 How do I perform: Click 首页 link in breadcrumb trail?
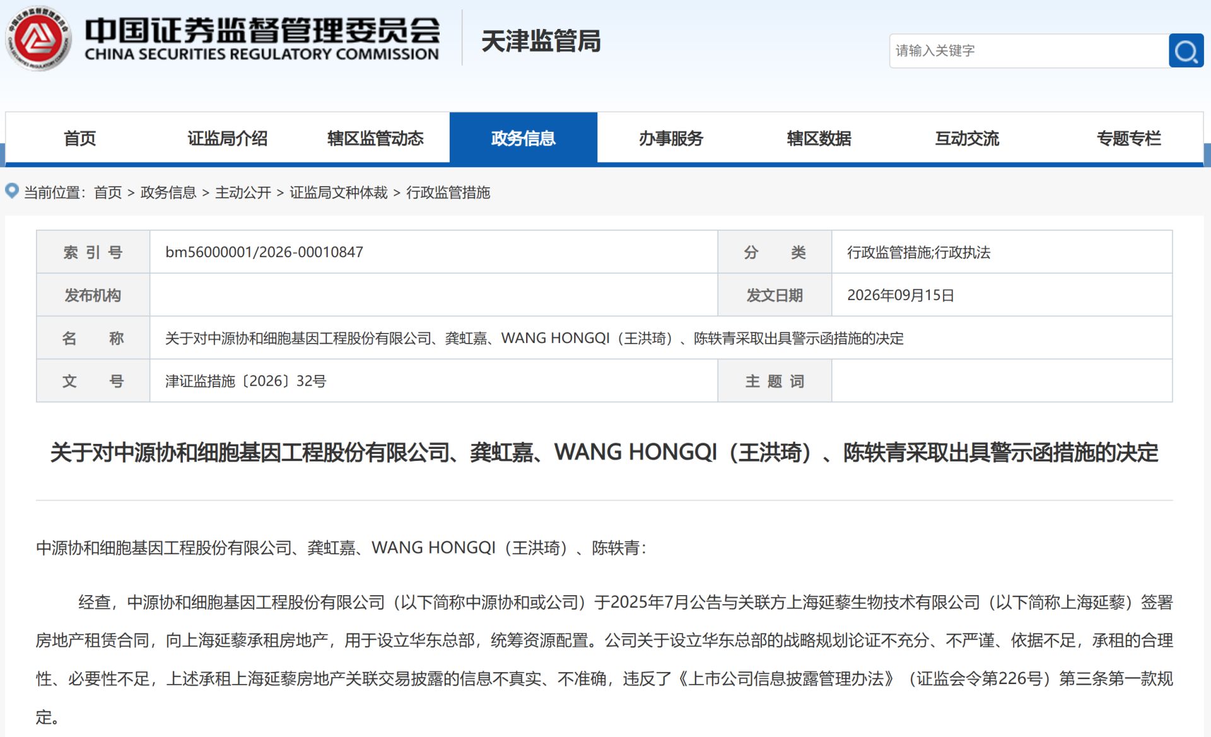(108, 192)
